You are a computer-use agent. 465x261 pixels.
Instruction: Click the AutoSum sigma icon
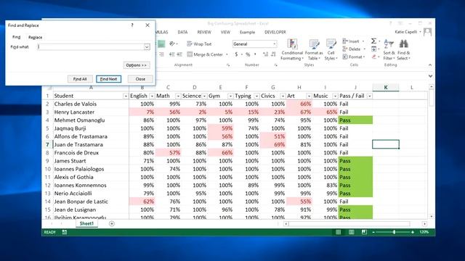point(373,41)
